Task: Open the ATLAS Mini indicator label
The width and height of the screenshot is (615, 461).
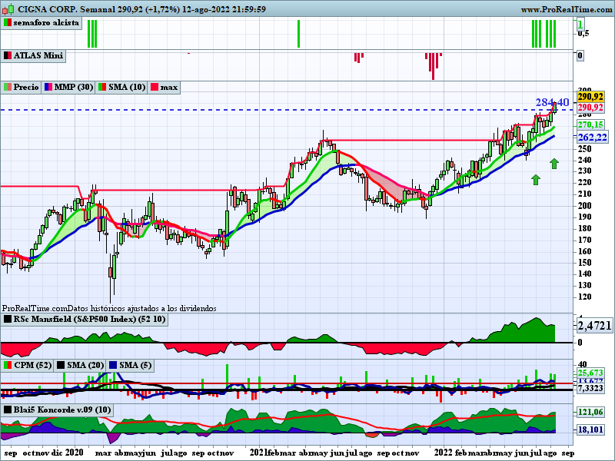Action: click(x=38, y=55)
